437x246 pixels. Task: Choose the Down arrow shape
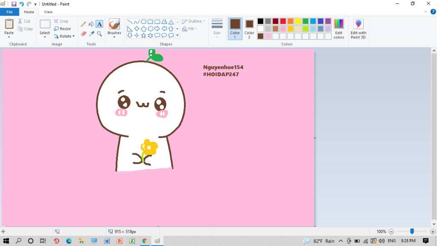[x=130, y=35]
